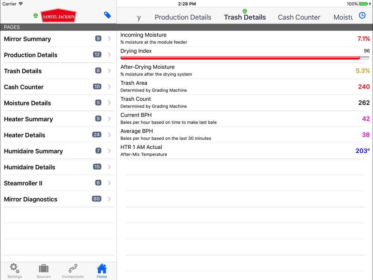Tap the 24 badge on Heater Details
Image resolution: width=373 pixels, height=280 pixels.
[x=97, y=134]
